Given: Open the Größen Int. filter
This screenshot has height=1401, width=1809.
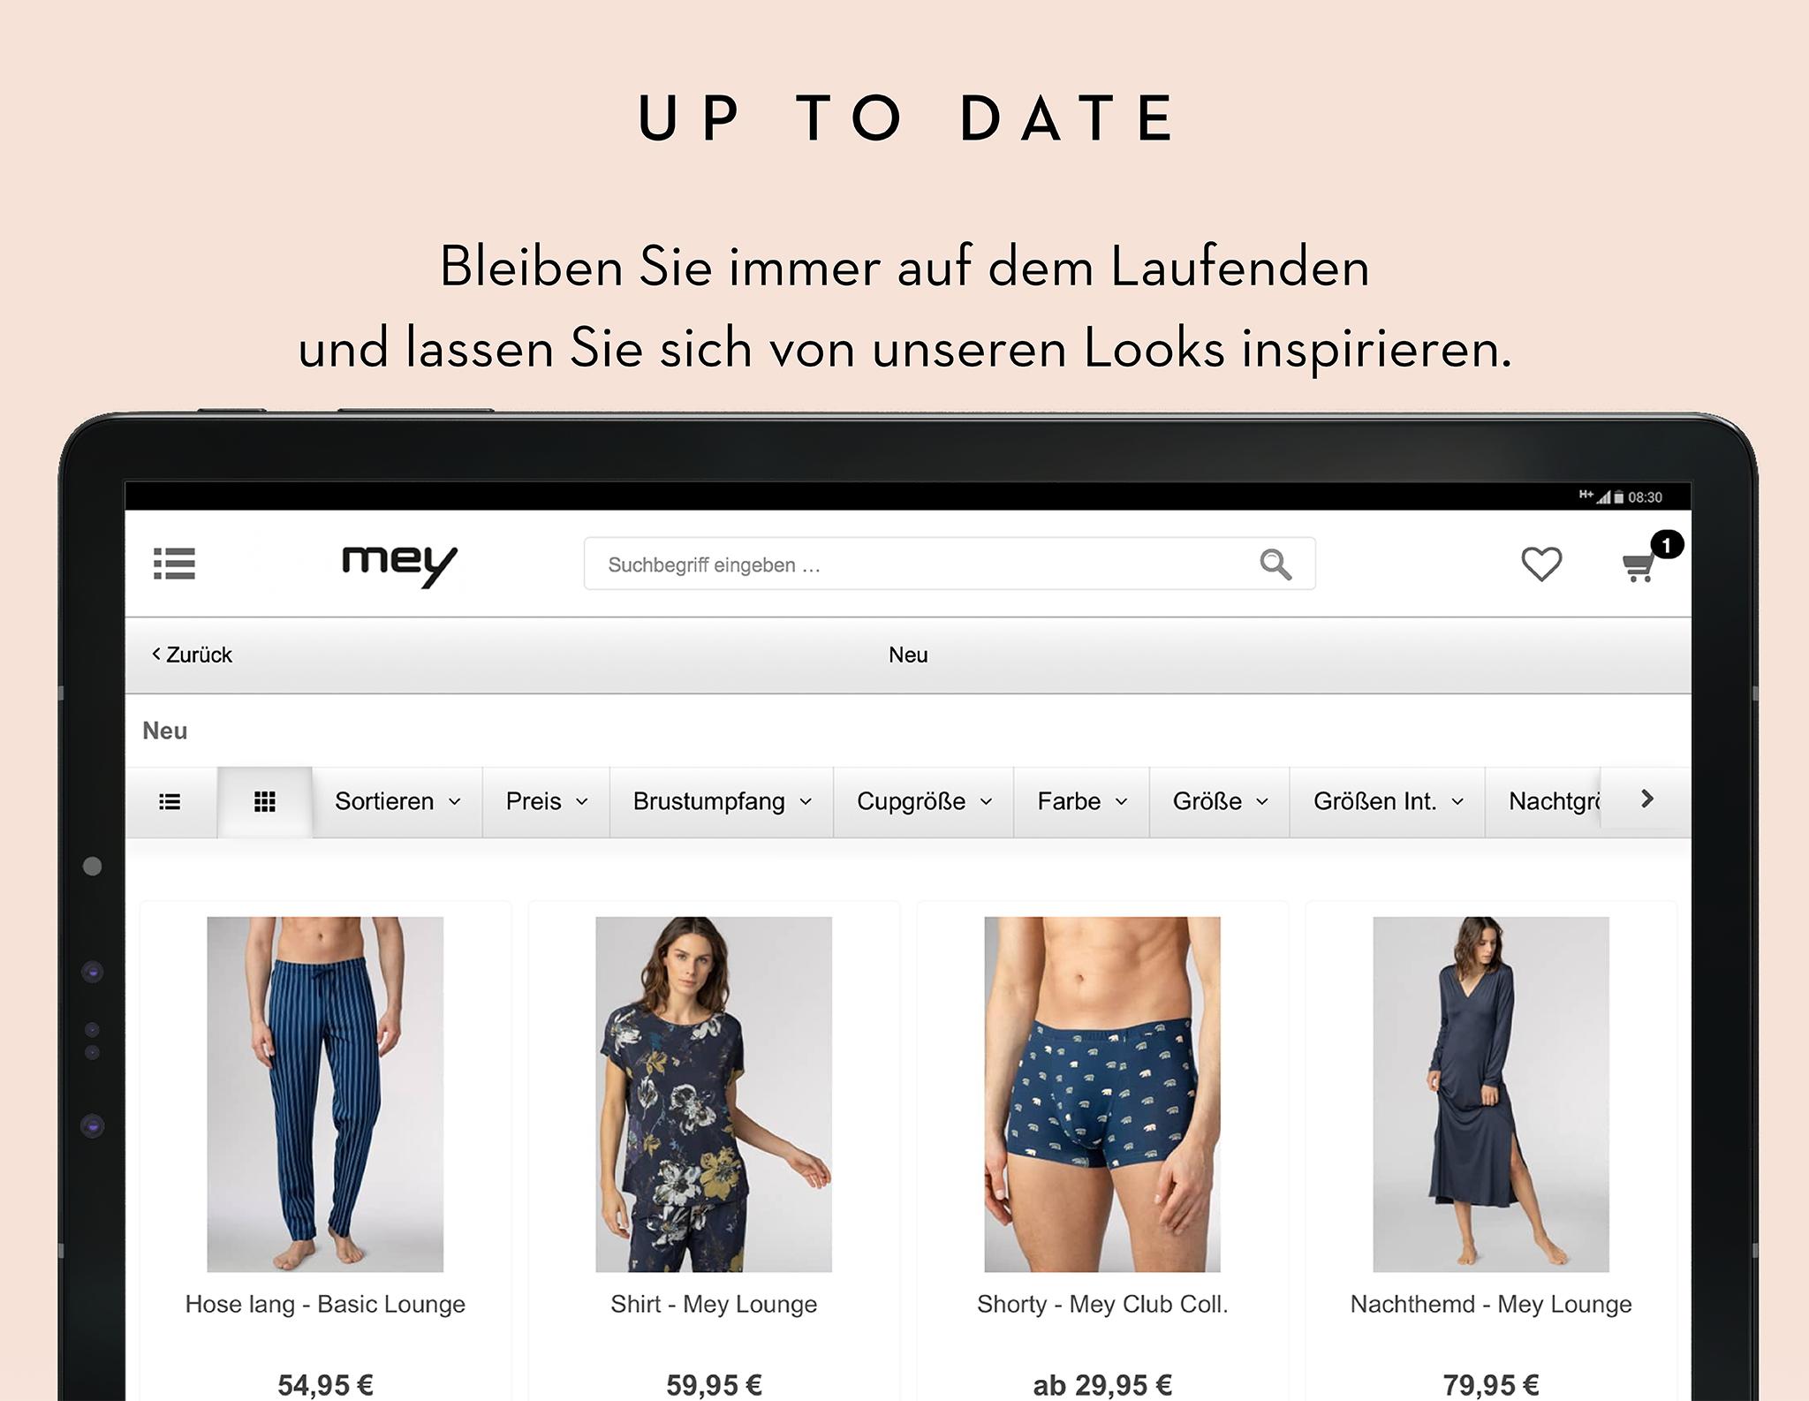Looking at the screenshot, I should (x=1388, y=801).
